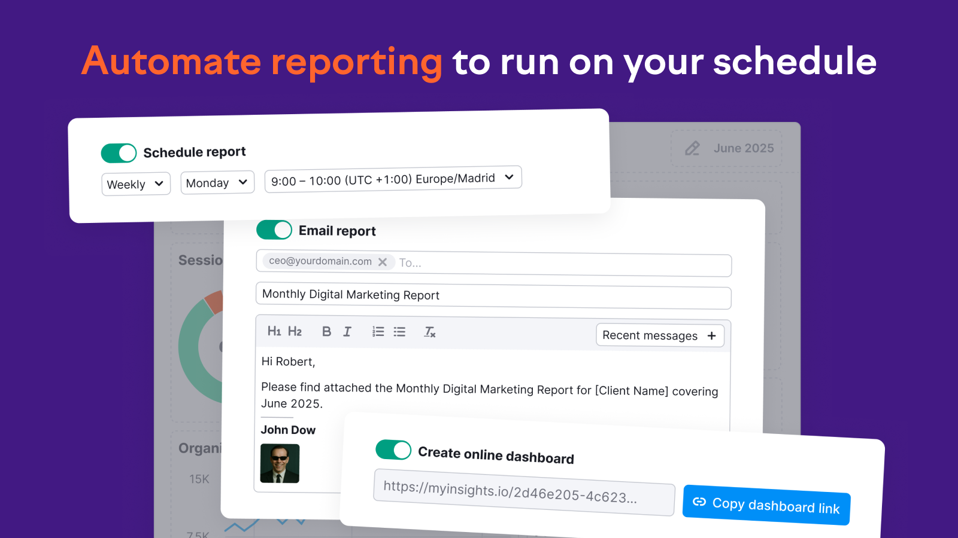Apply Heading 1 formatting in the email editor
Screen dimensions: 958x538
coord(274,331)
